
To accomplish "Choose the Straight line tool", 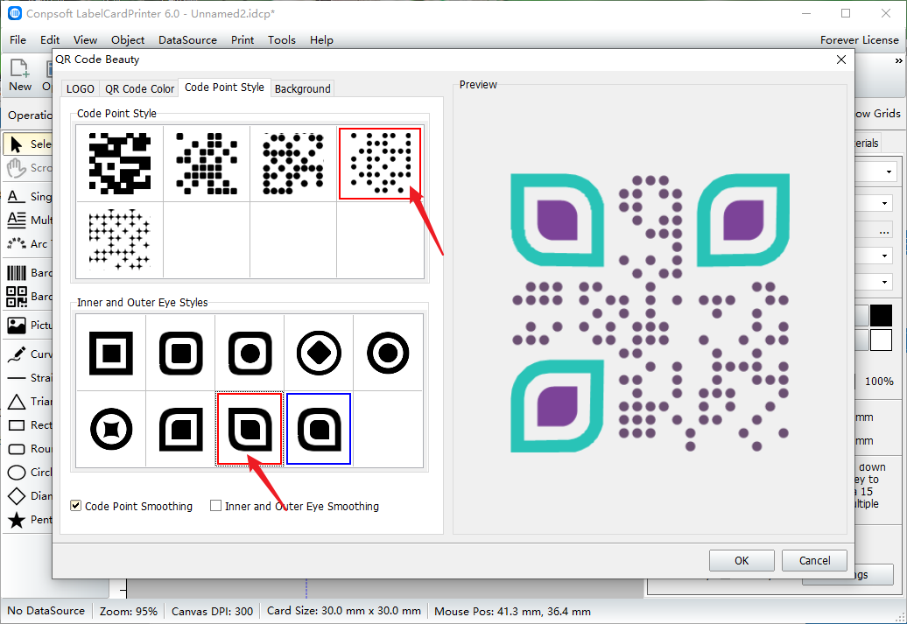I will (x=28, y=378).
